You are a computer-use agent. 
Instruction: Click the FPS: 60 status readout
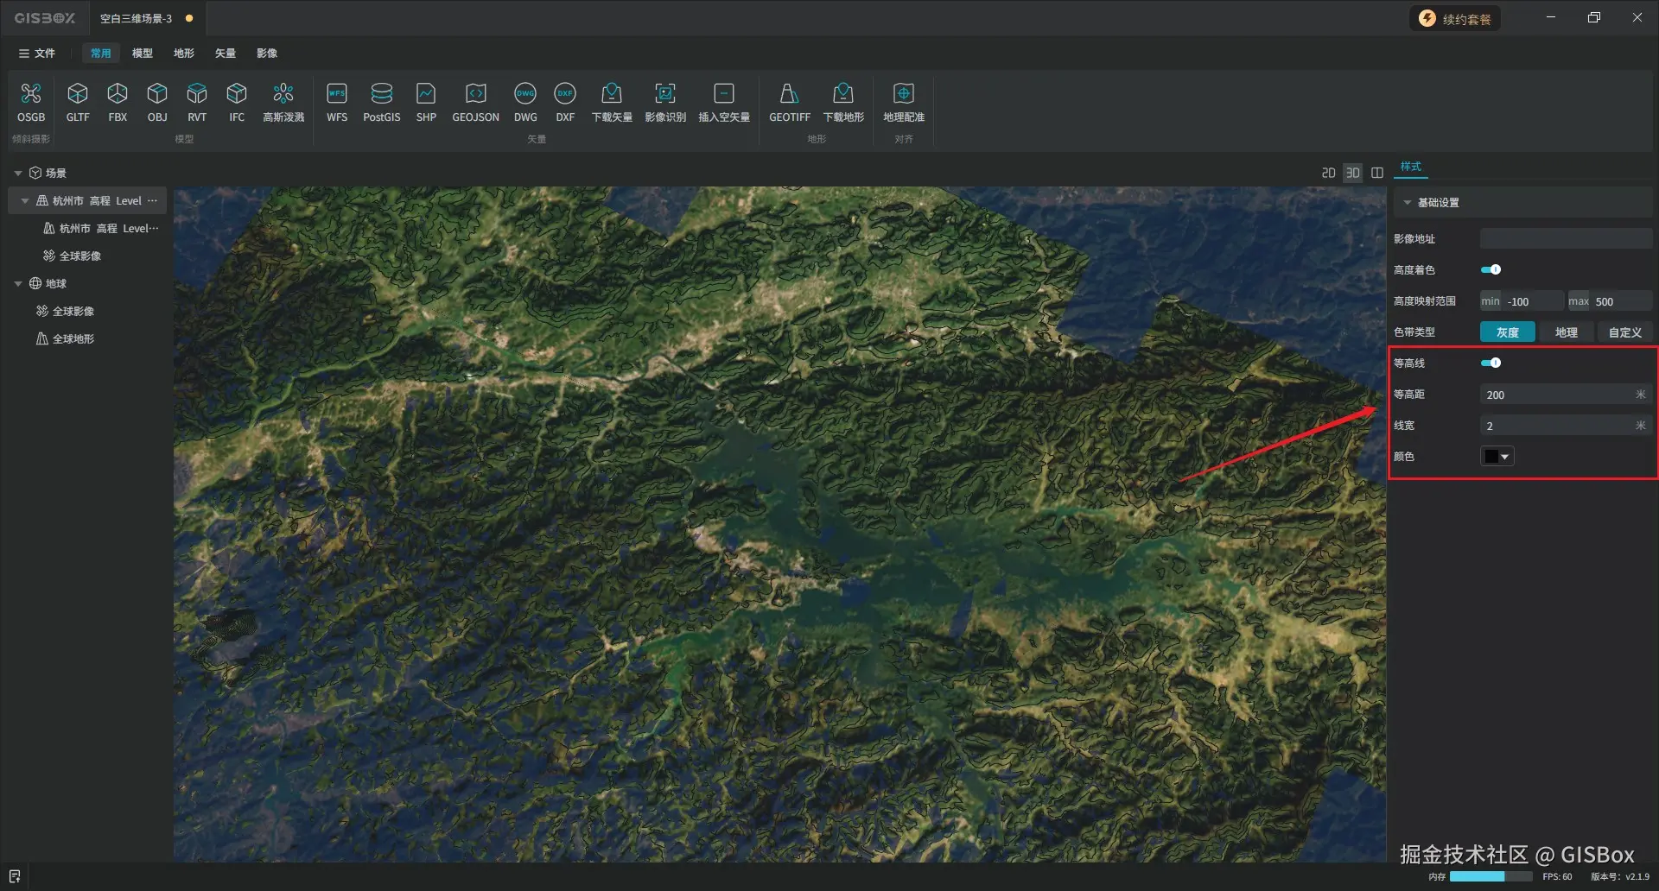(1557, 876)
